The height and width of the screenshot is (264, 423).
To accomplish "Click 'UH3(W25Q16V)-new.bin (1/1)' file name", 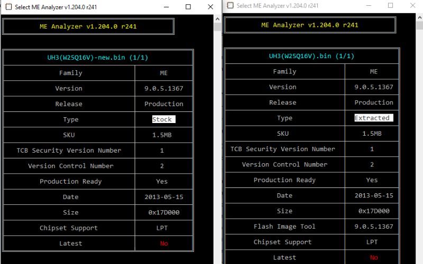I will tap(98, 58).
